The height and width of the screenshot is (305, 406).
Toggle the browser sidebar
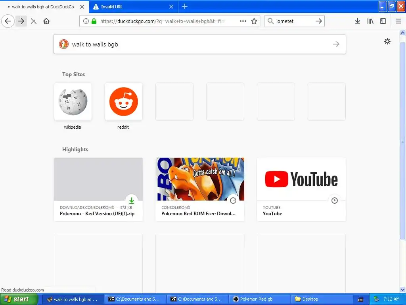[x=383, y=21]
